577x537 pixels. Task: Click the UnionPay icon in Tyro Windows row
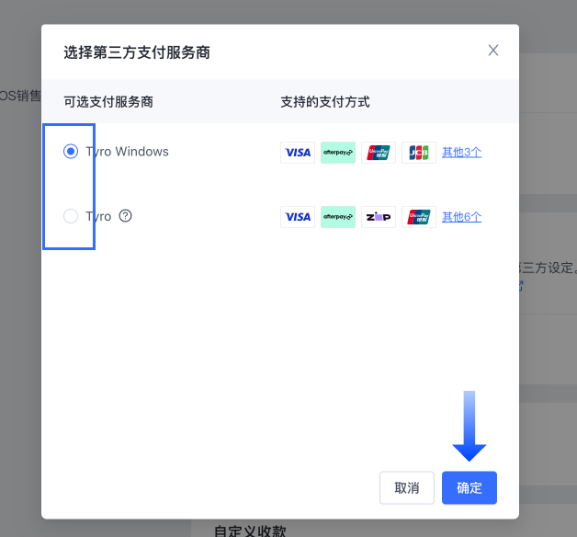click(x=379, y=153)
